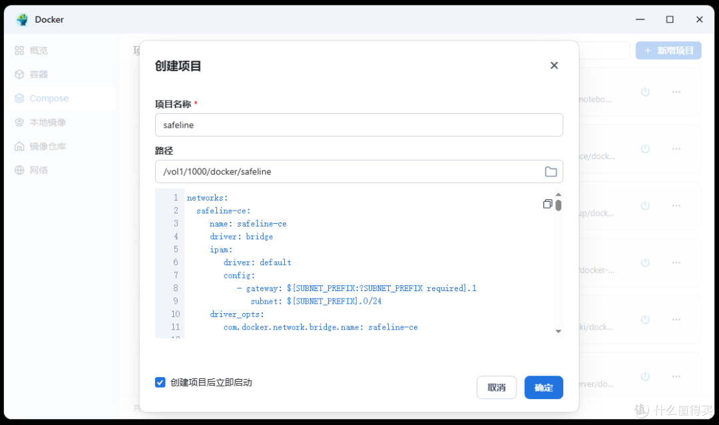
Task: Minimize the Docker window
Action: click(640, 19)
